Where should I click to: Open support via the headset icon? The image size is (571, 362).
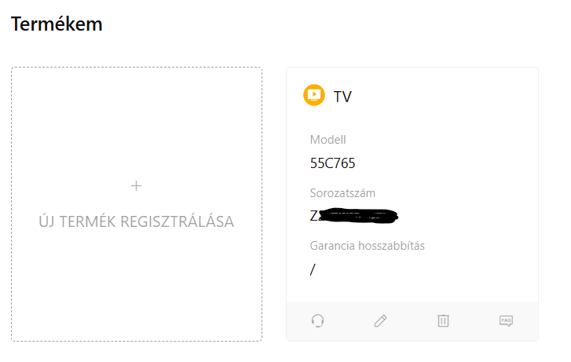click(x=317, y=321)
